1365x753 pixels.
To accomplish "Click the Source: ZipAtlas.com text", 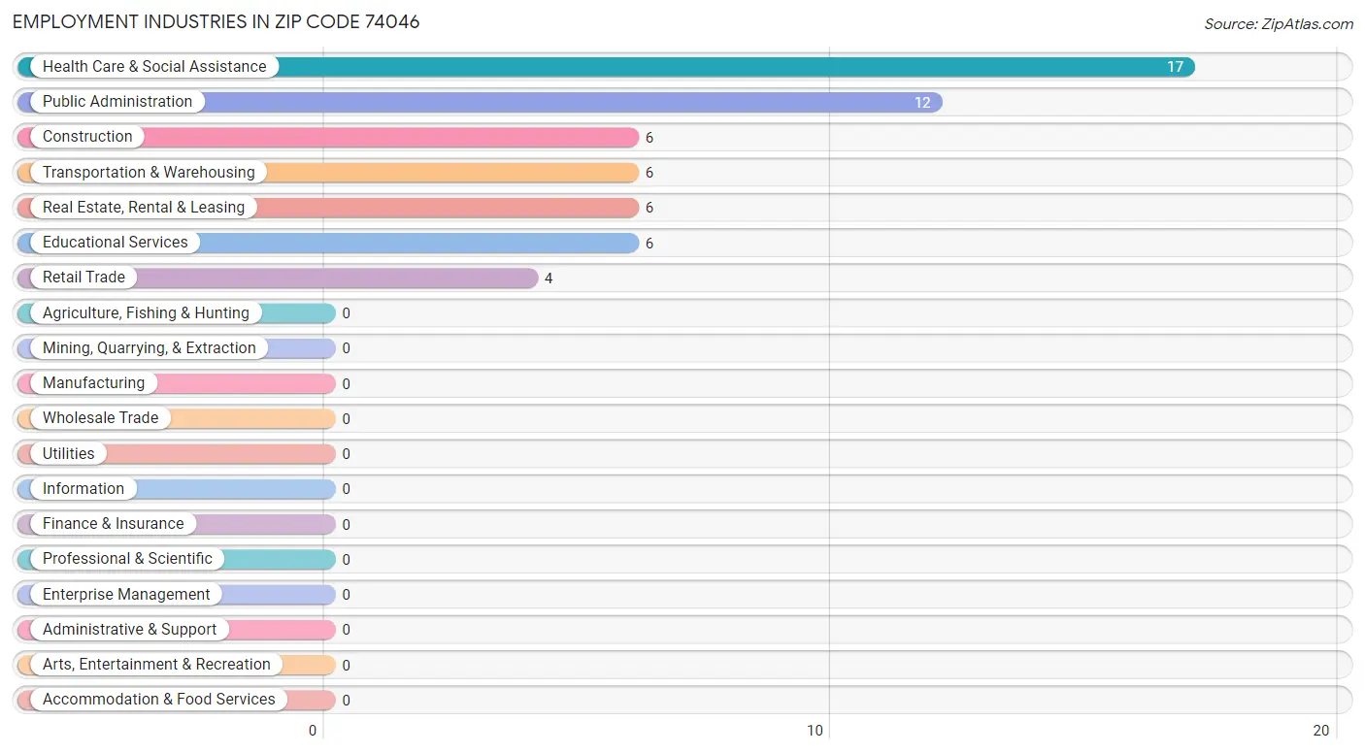I will pyautogui.click(x=1279, y=24).
